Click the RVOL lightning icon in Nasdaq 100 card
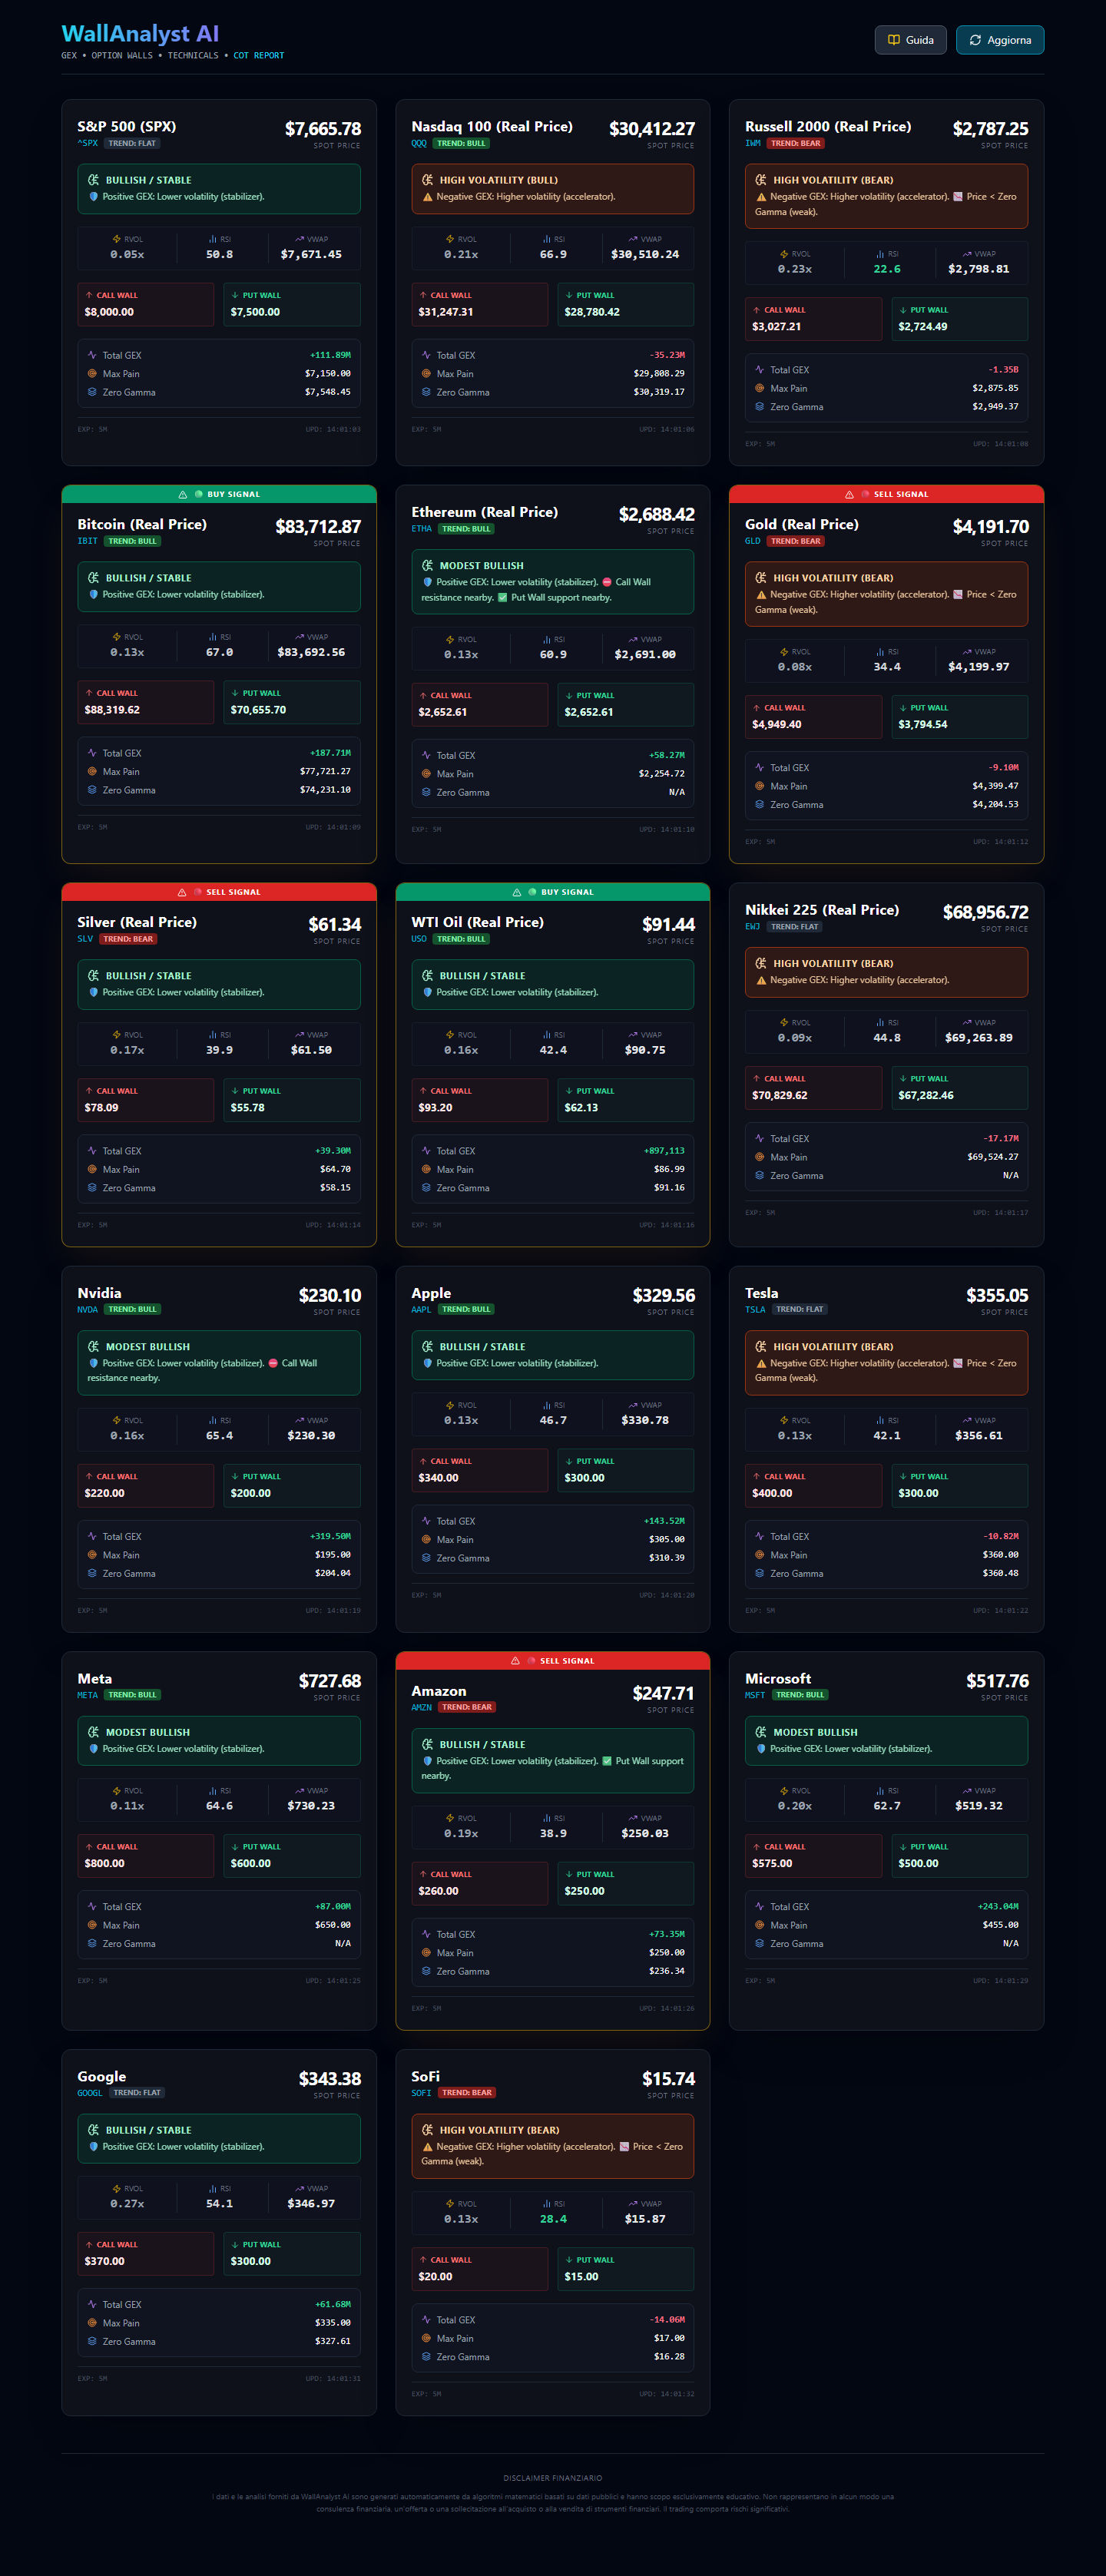 [x=450, y=239]
